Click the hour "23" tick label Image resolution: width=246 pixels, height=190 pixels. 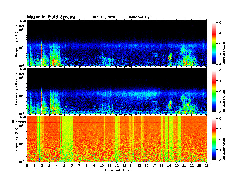(x=199, y=165)
